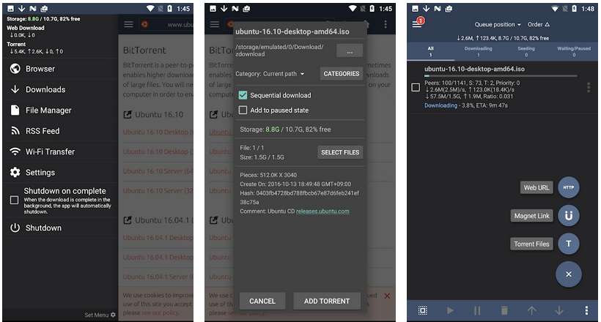601x322 pixels.
Task: Enable Shutdown on complete checkbox
Action: pos(14,200)
